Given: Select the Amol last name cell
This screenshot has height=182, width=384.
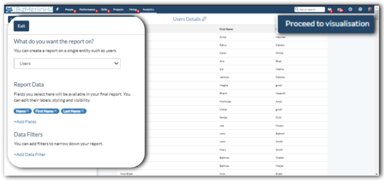Looking at the screenshot, I should [278, 101].
